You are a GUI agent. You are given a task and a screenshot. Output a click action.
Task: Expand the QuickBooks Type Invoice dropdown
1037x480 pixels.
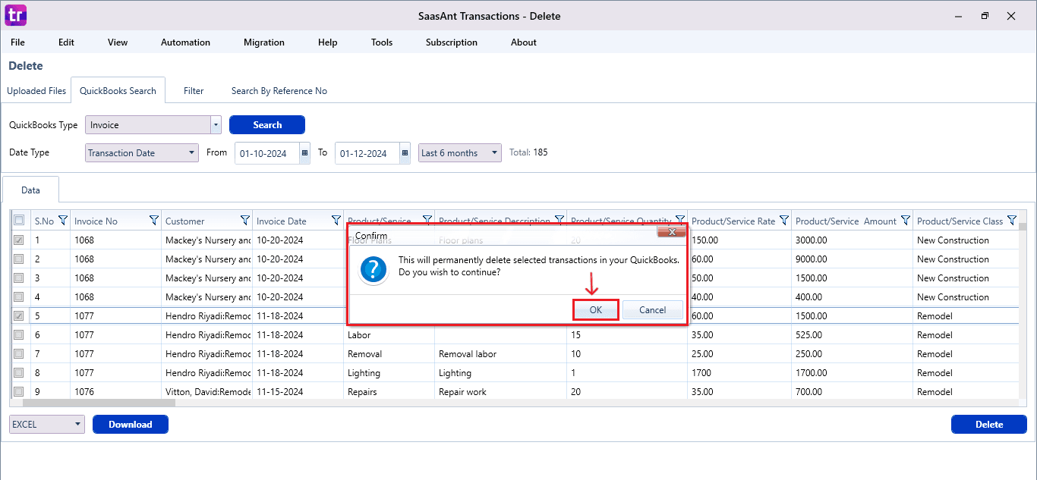click(x=216, y=125)
